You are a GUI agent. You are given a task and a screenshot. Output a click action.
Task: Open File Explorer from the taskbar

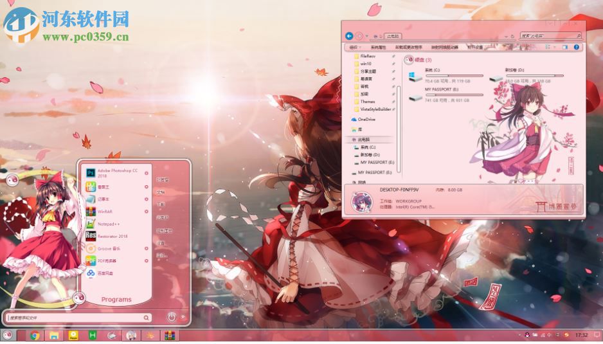(54, 336)
